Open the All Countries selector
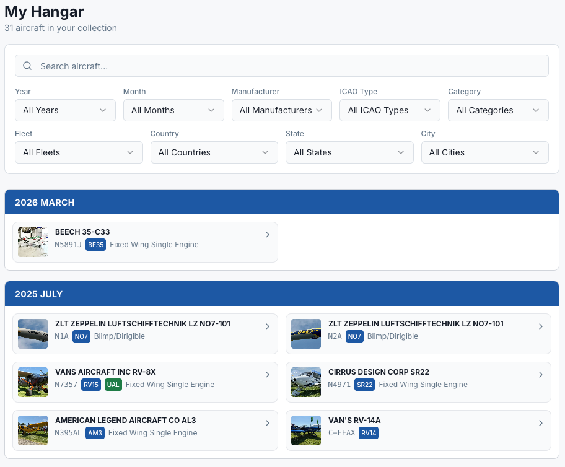 [214, 152]
